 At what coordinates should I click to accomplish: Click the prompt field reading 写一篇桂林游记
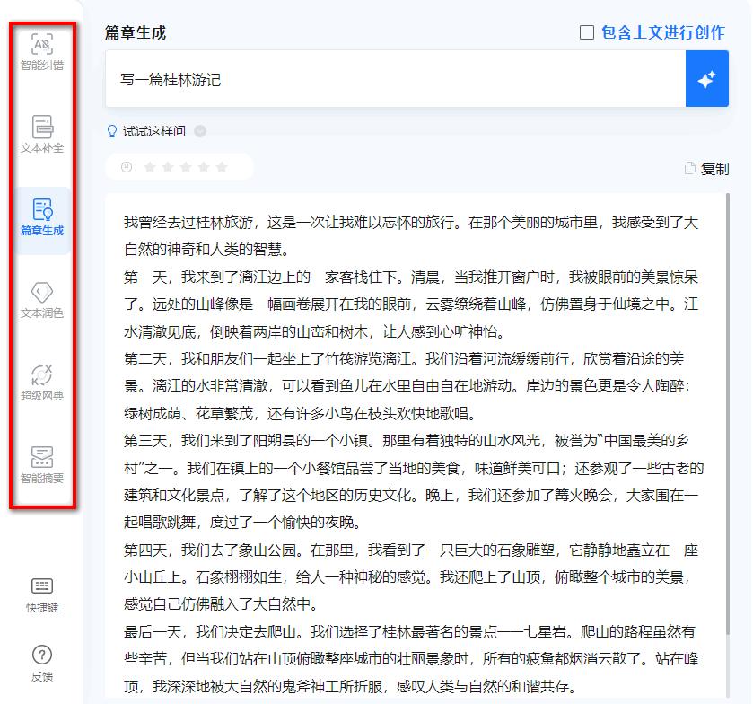click(395, 79)
